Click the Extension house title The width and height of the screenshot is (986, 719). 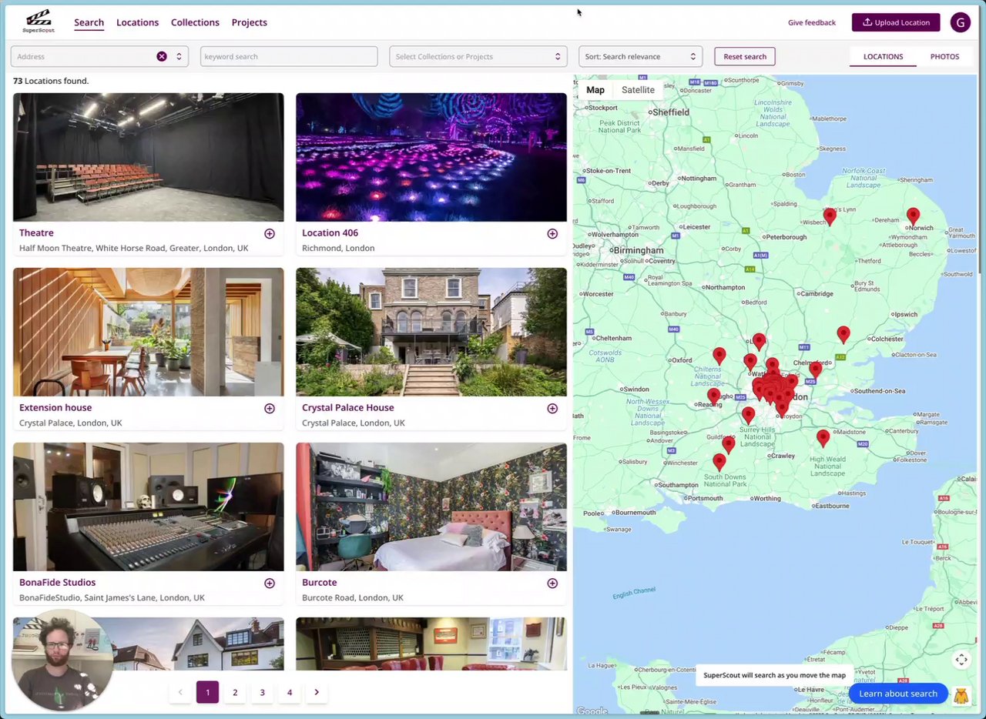[55, 407]
